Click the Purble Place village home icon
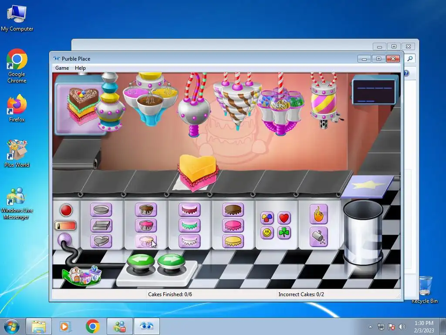 click(x=82, y=275)
